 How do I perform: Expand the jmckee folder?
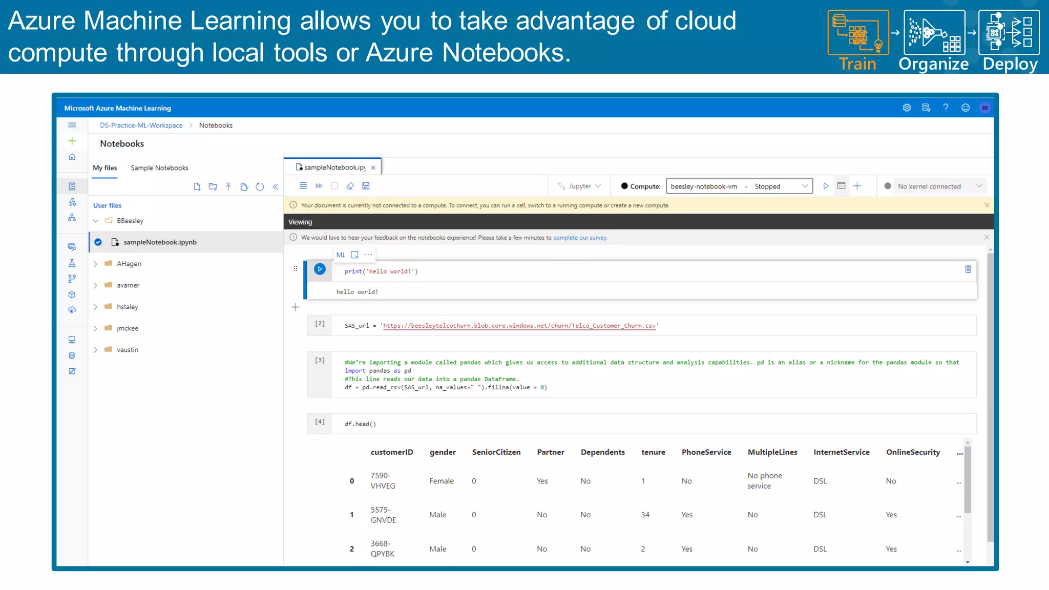tap(96, 328)
